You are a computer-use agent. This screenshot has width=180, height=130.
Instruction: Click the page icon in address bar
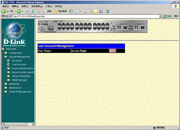pyautogui.click(x=11, y=16)
